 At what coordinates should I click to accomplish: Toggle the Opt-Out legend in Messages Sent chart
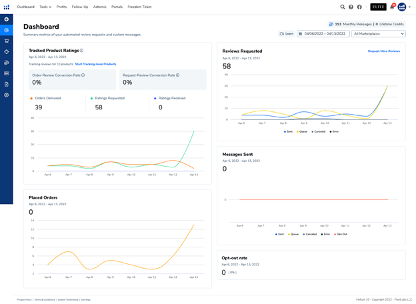point(341,234)
